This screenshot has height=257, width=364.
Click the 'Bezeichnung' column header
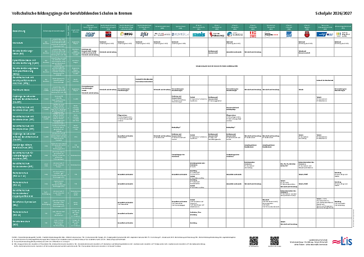click(19, 31)
